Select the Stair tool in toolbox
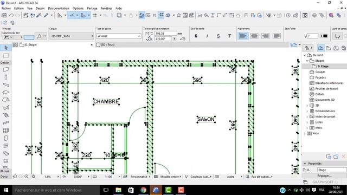Viewport: 347px width, 195px height. point(6,115)
